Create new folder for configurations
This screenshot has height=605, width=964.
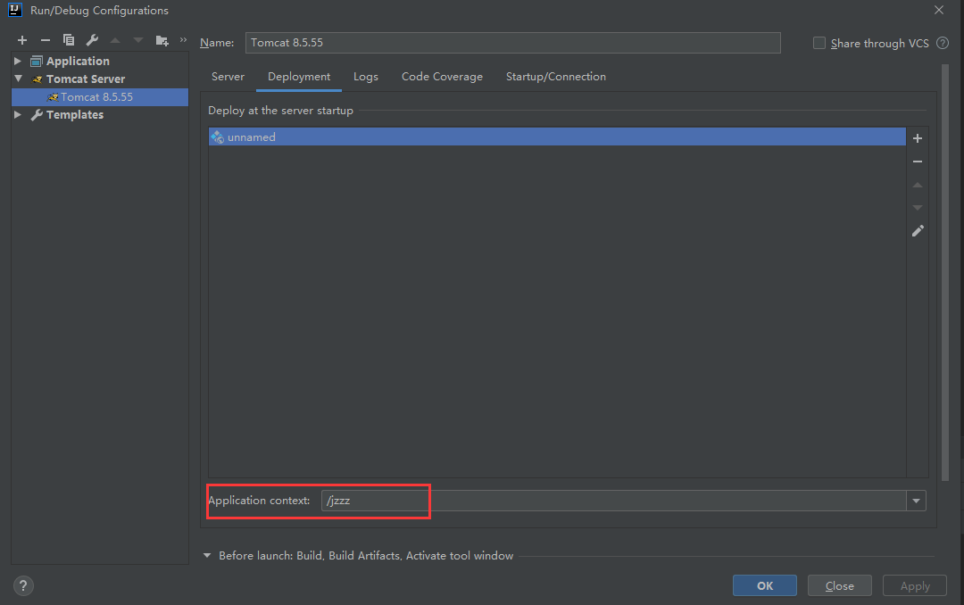[x=162, y=40]
